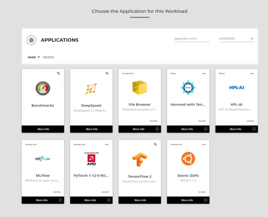This screenshot has height=217, width=268.
Task: Click Docker label on File Browser card
Action: 153,121
